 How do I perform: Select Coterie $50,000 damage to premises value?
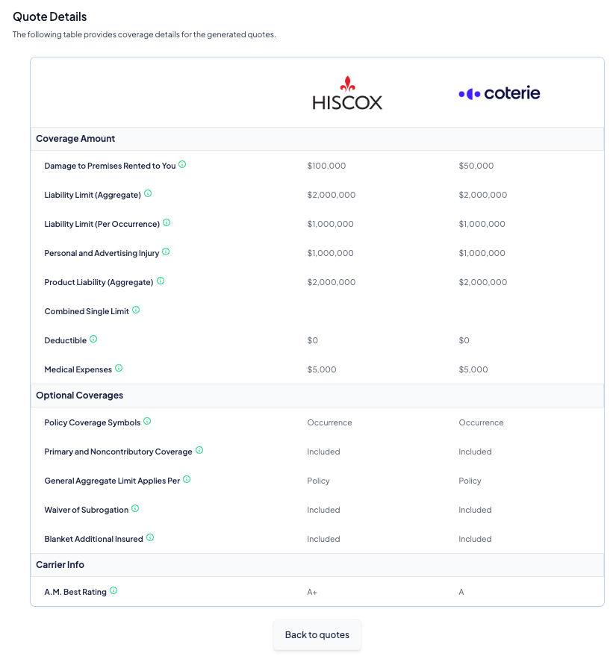(x=476, y=166)
